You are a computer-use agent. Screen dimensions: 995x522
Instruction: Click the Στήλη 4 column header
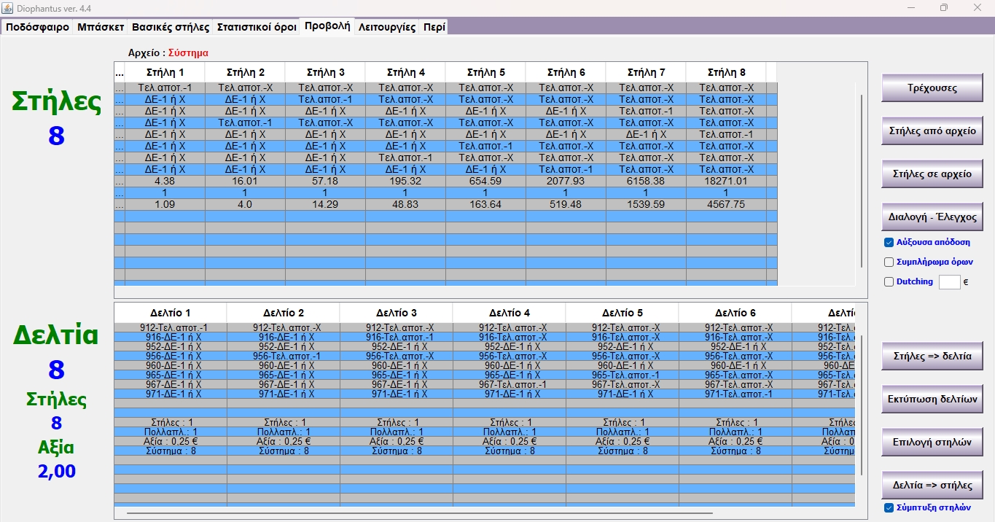click(405, 72)
